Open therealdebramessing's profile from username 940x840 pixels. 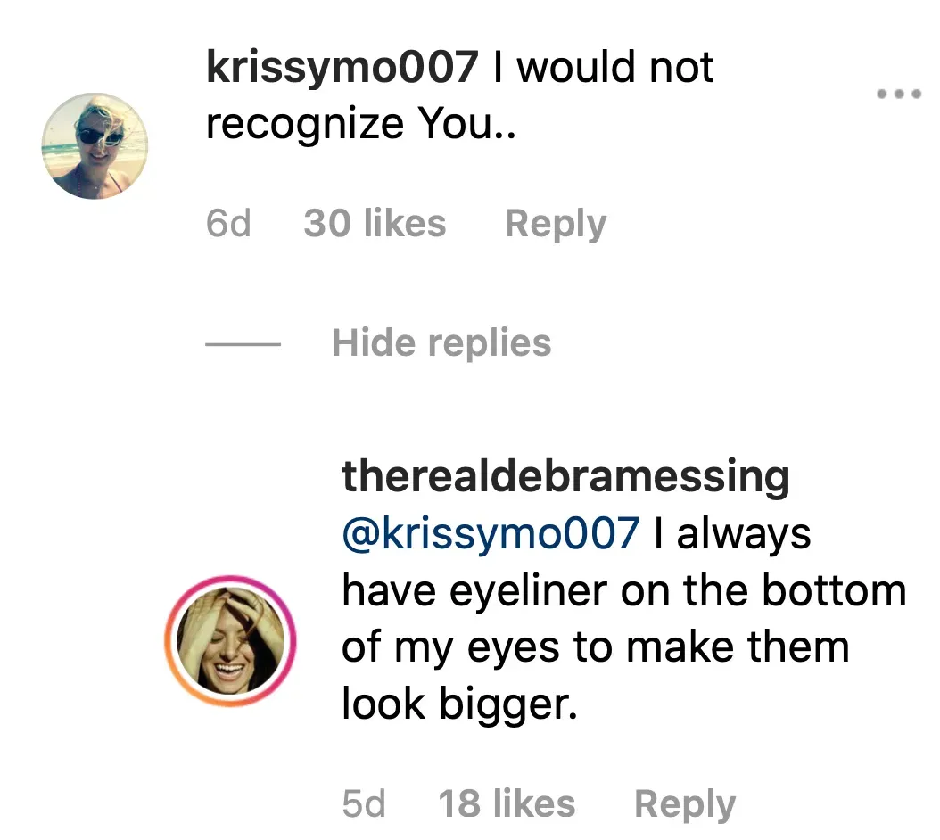[x=565, y=476]
